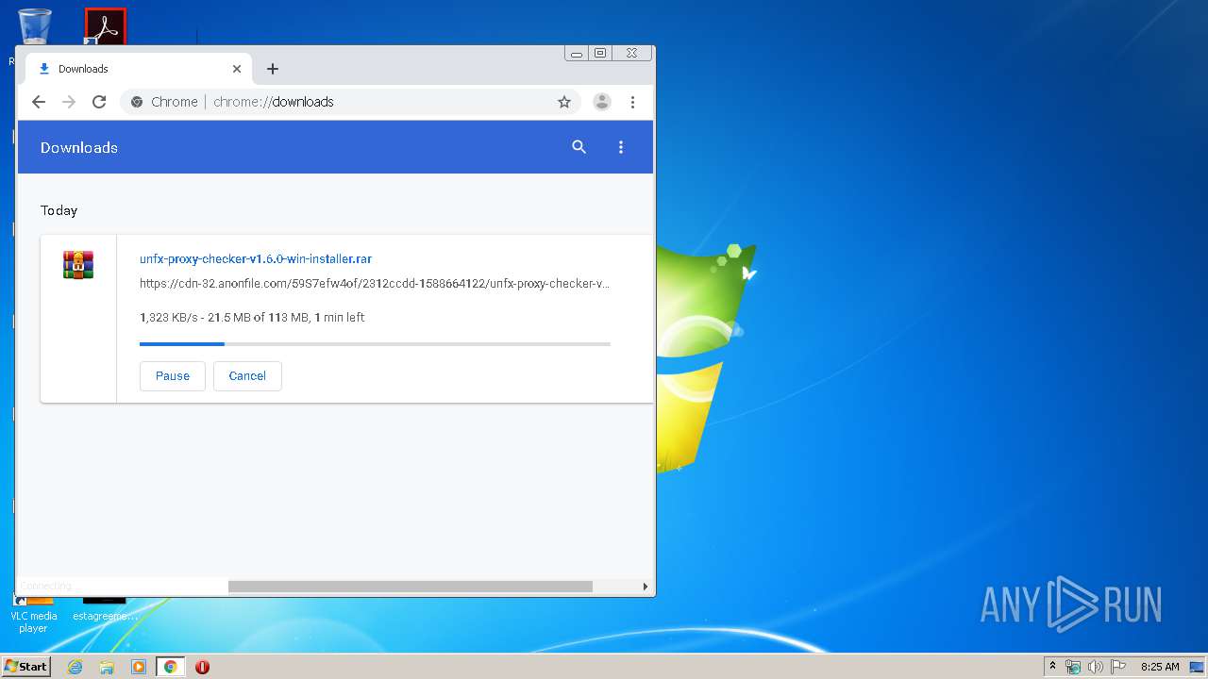Open the Chrome three-dot menu
This screenshot has width=1208, height=679.
(632, 102)
